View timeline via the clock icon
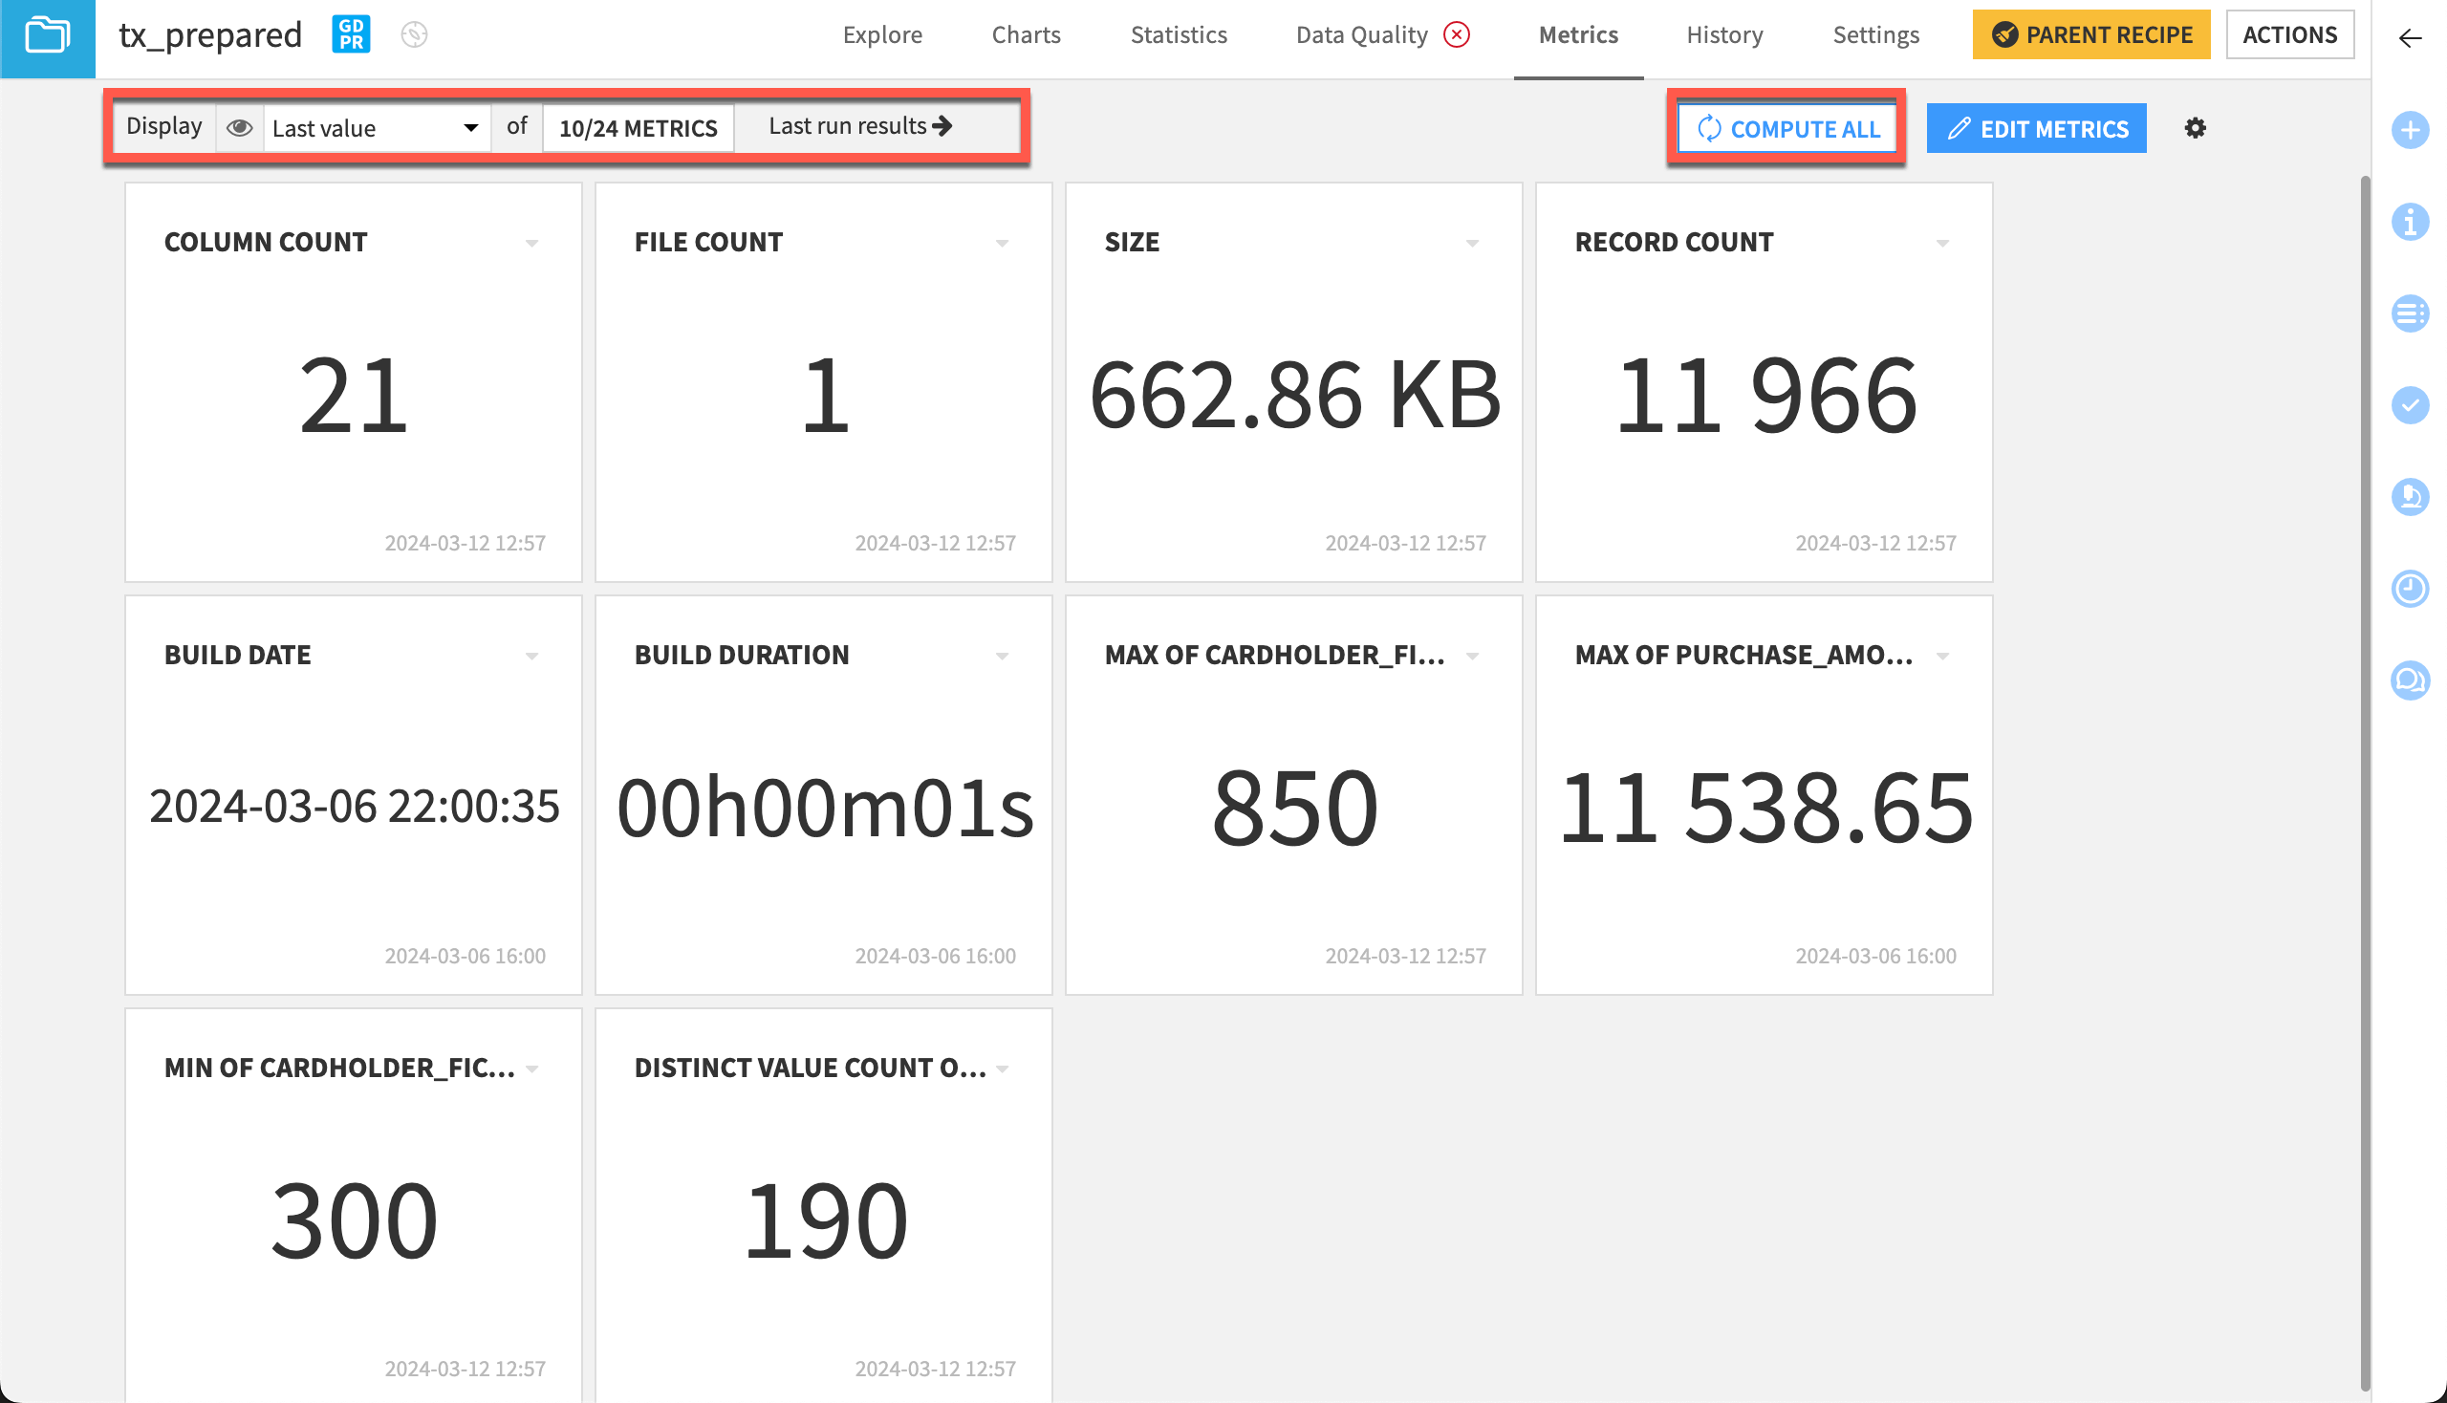Screen dimensions: 2447x1403 coord(2411,591)
